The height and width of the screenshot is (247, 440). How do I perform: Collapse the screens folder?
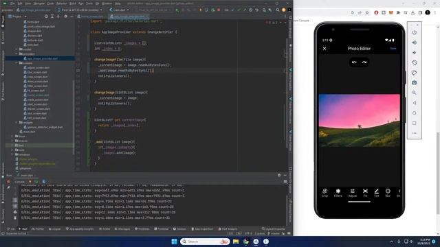16,63
